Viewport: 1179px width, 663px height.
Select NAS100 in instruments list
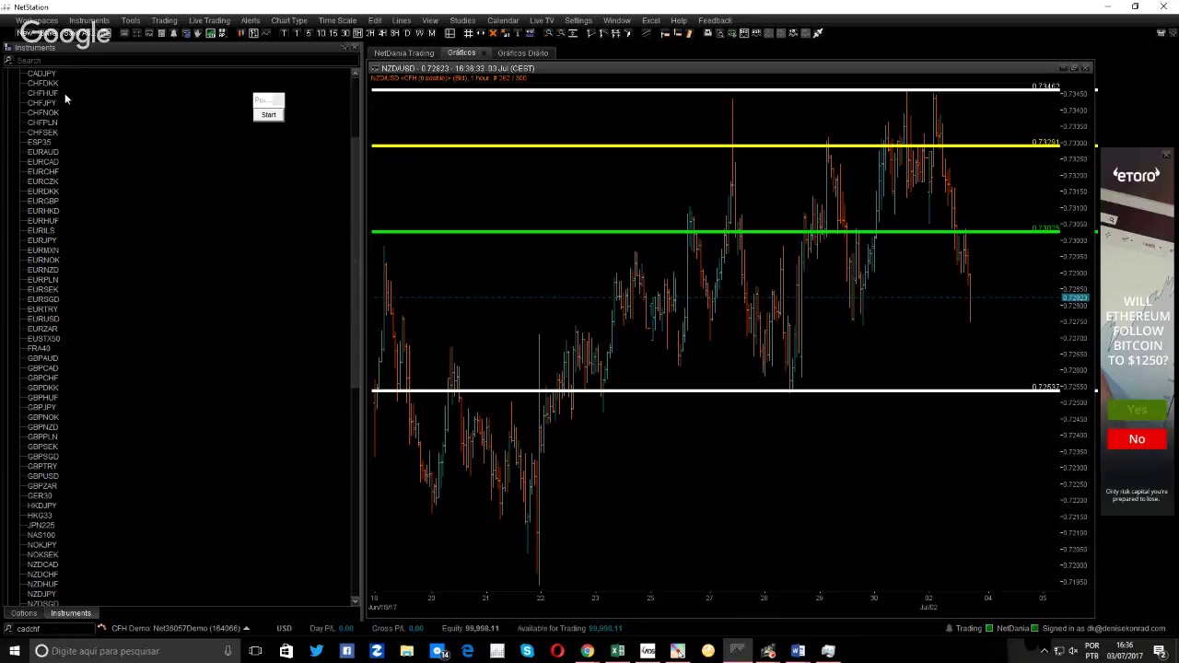pos(41,535)
